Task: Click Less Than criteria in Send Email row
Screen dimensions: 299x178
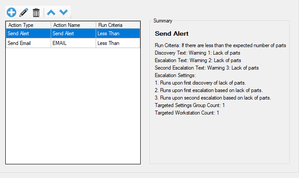Action: pos(118,43)
